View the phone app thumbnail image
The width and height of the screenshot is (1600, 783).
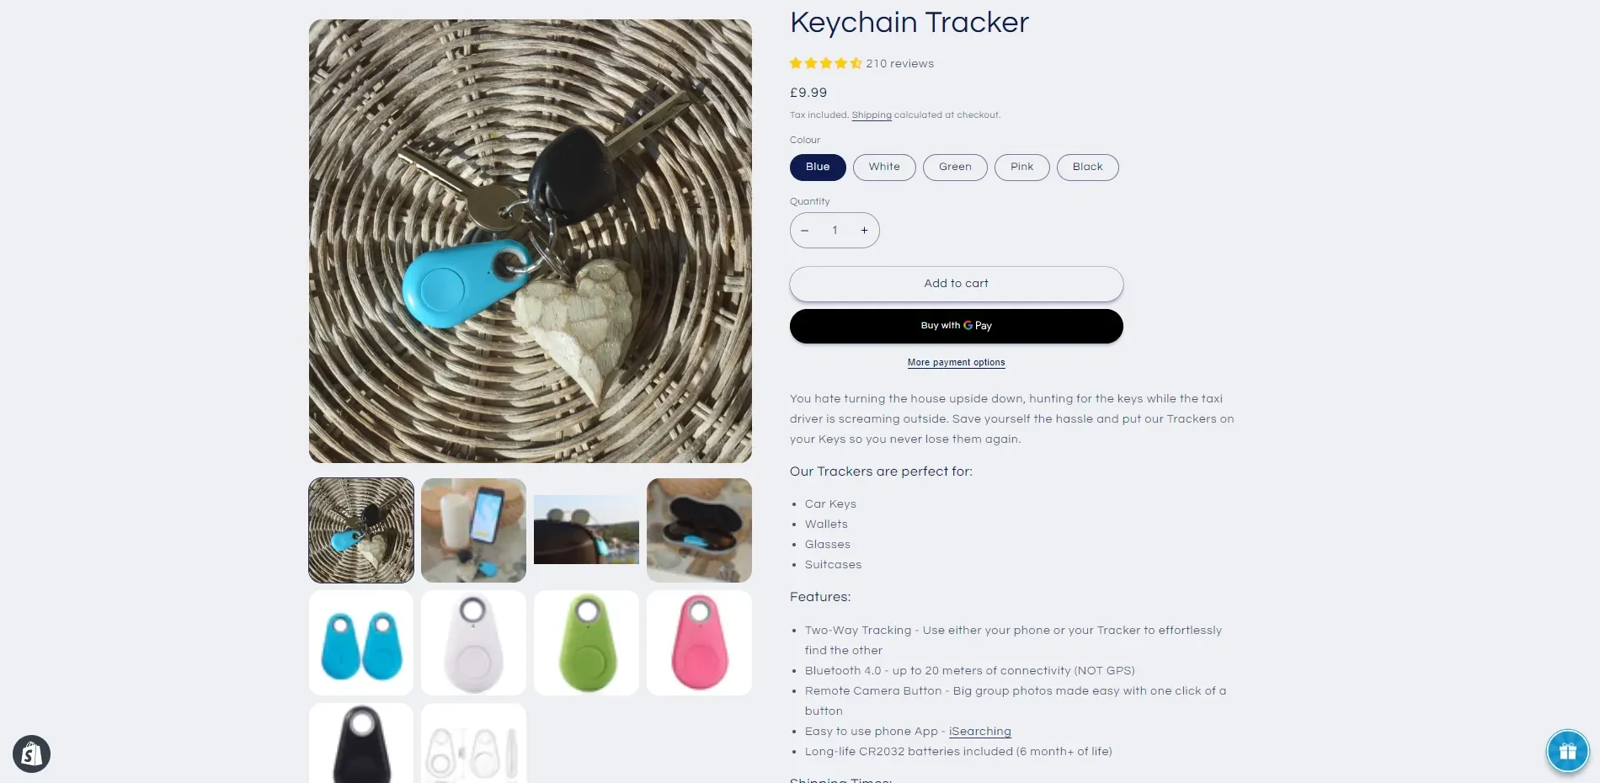(x=473, y=530)
